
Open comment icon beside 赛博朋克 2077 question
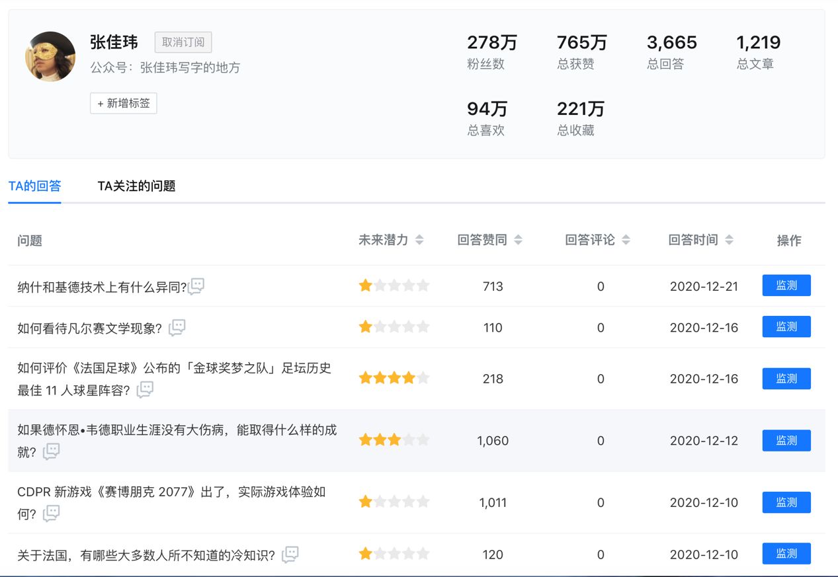coord(51,514)
